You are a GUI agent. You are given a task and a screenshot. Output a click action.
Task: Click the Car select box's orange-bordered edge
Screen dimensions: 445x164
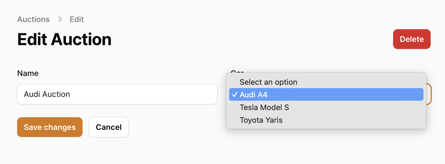429,94
